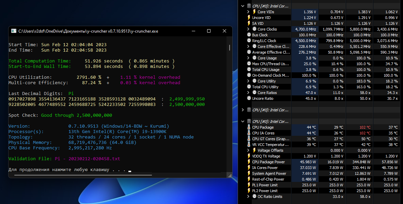Screen dimensions: 403x204
Task: Click the Rest-of-Chip Power bolt icon
Action: coord(249,179)
